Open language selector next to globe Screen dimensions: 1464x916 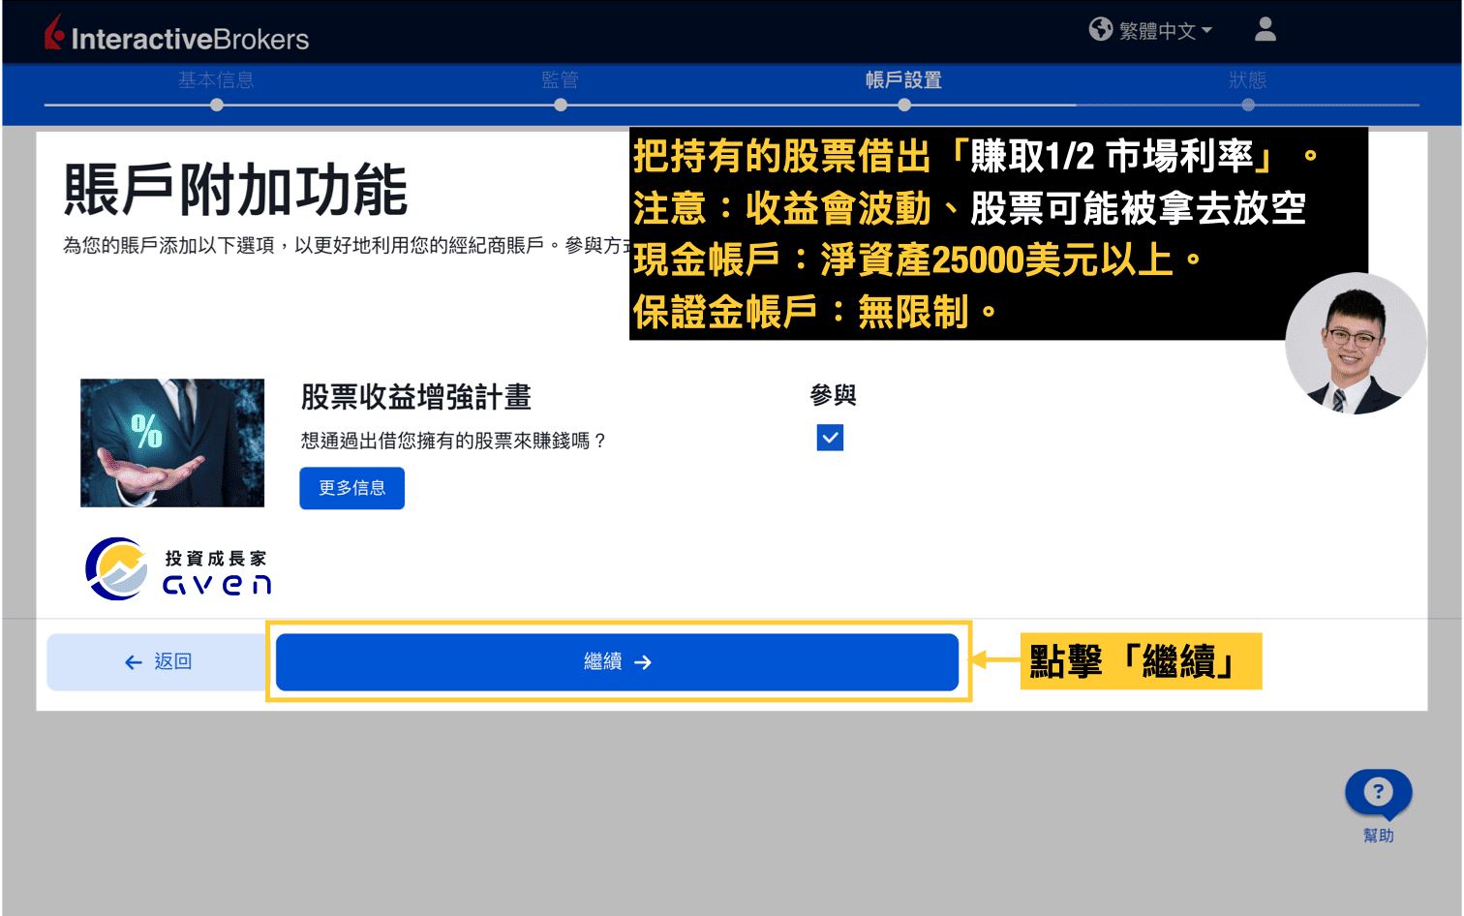click(1159, 29)
